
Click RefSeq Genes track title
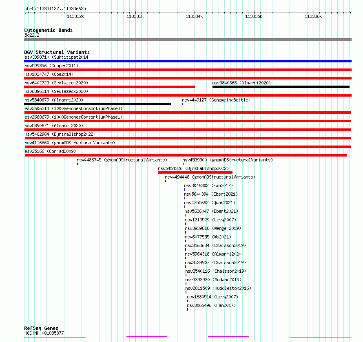point(41,328)
